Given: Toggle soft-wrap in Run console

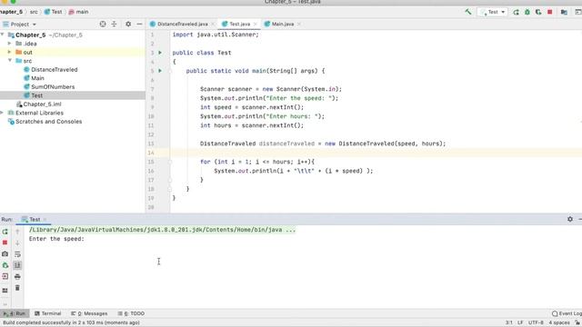Looking at the screenshot, I should pyautogui.click(x=17, y=254).
